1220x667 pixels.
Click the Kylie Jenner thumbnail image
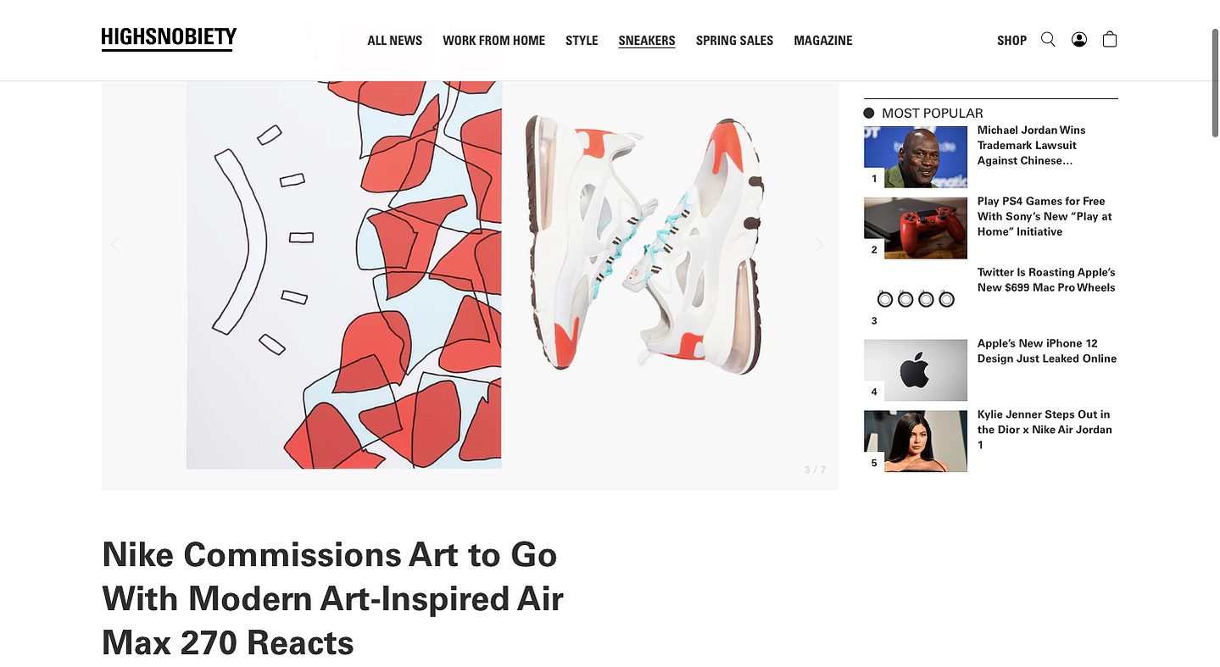click(916, 442)
